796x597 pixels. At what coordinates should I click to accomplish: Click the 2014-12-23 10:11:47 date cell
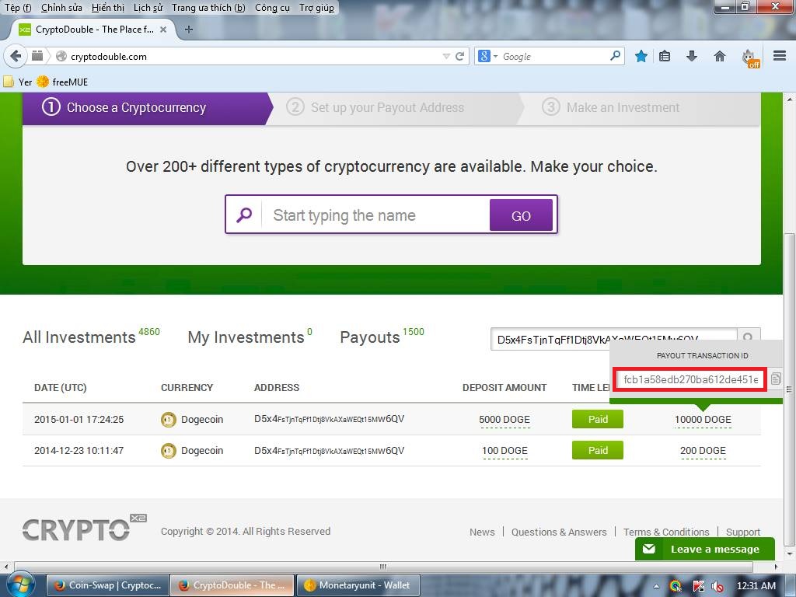pyautogui.click(x=79, y=450)
